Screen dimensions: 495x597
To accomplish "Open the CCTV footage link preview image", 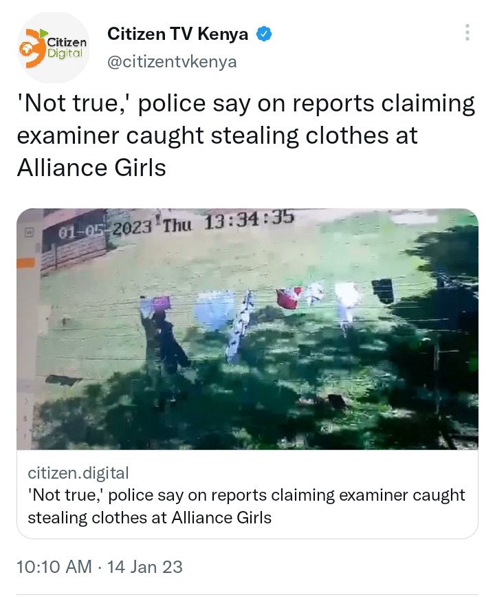I will (x=247, y=329).
